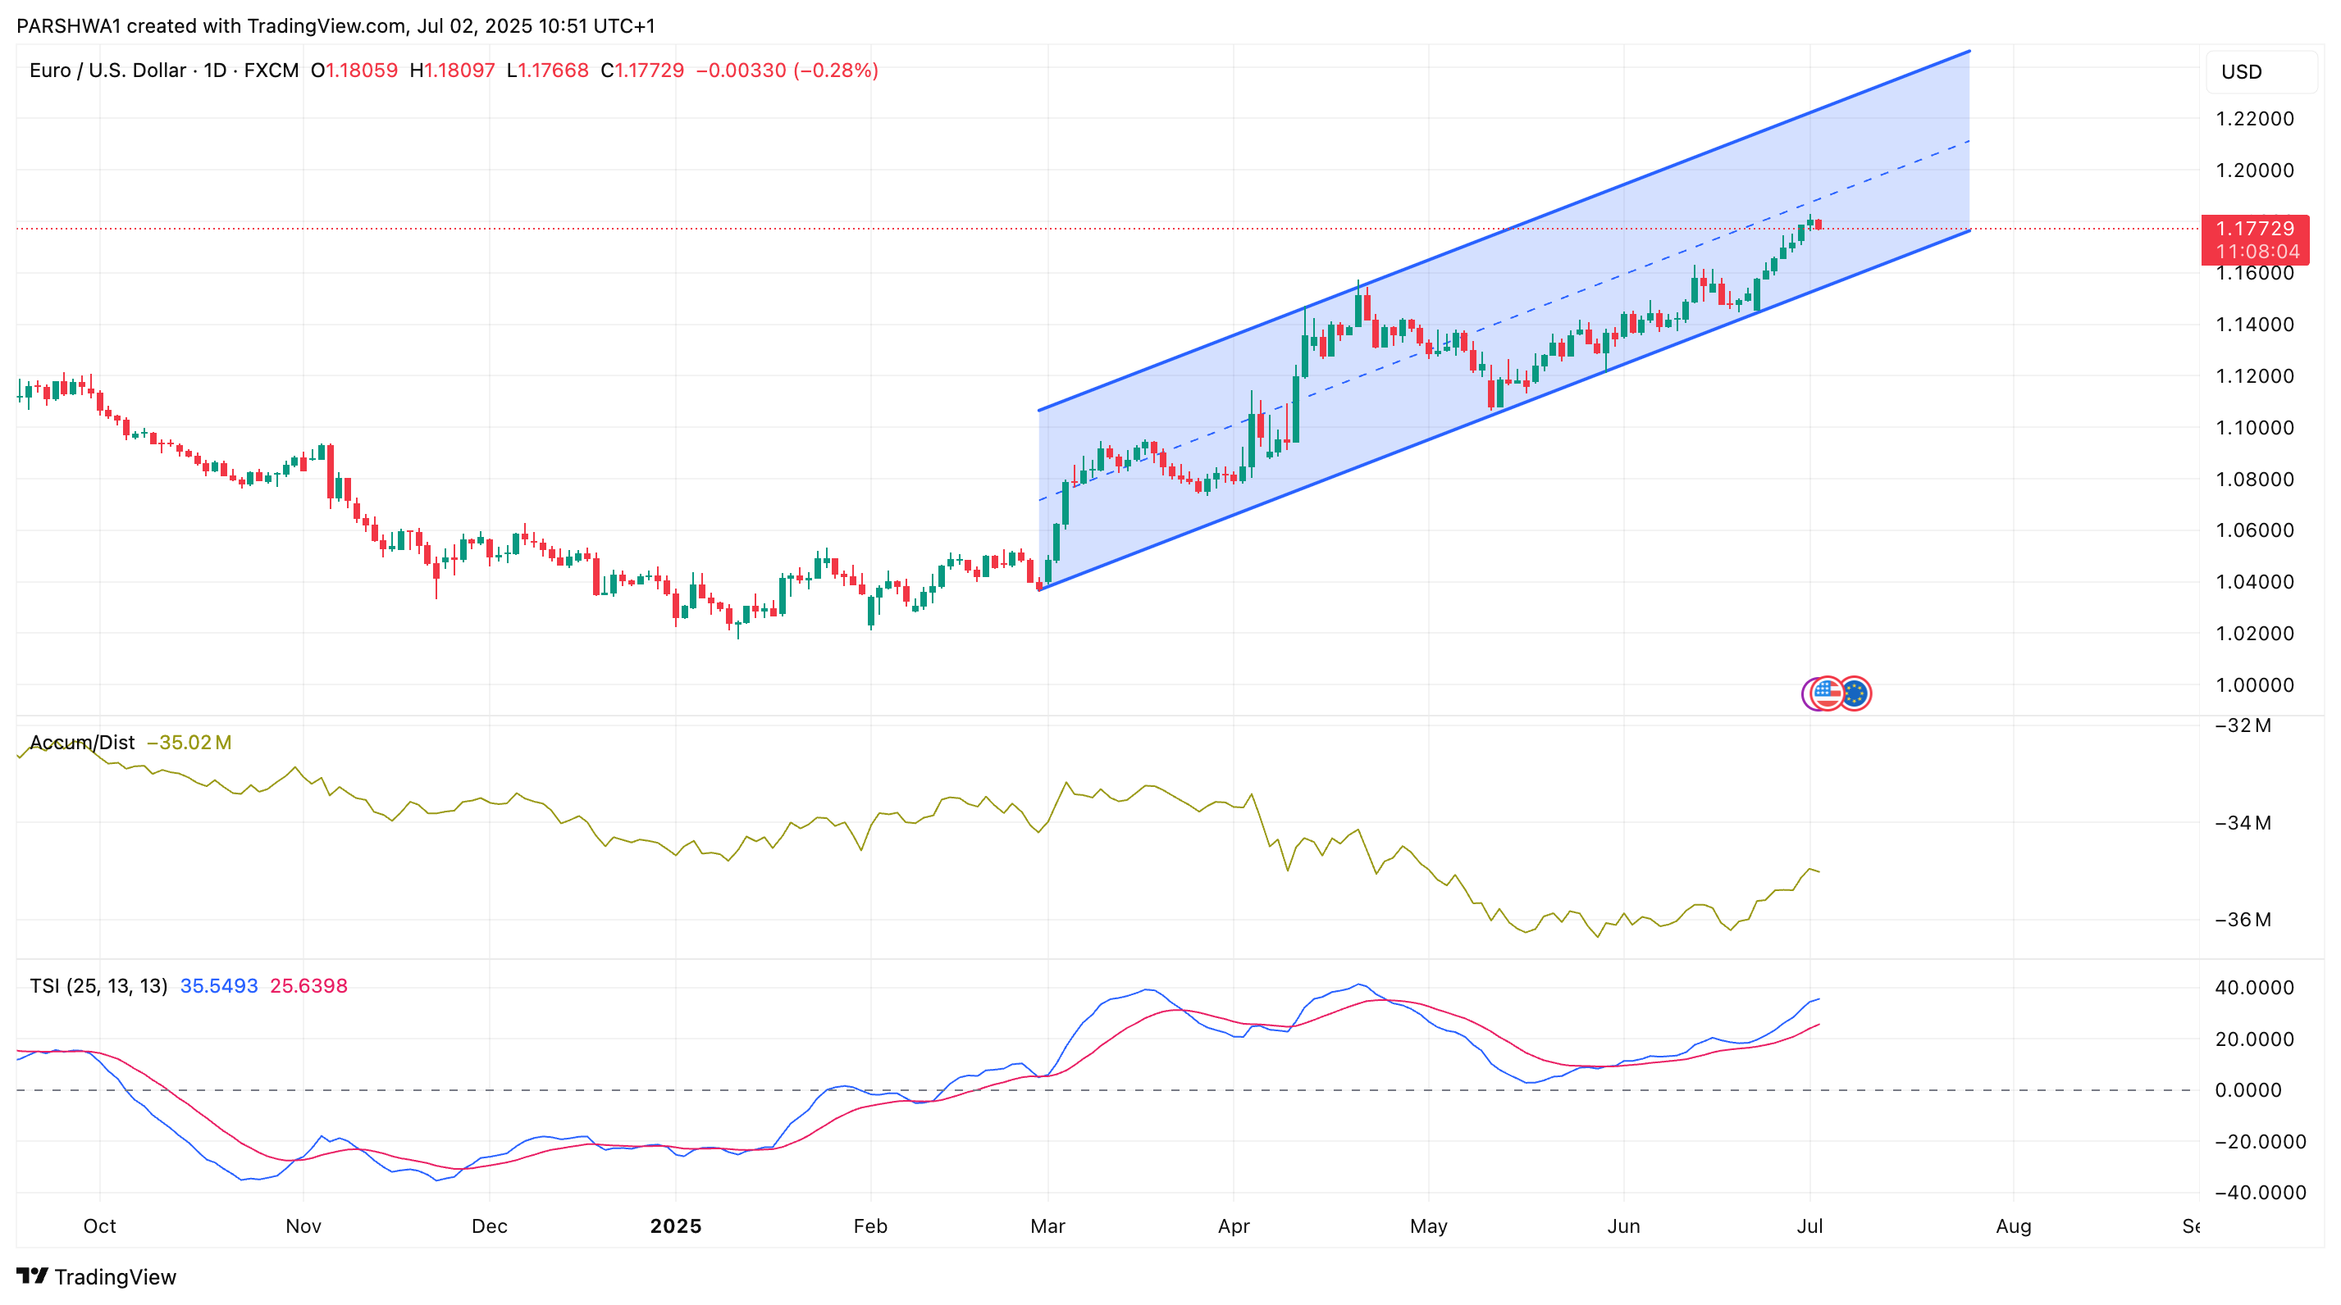Click the May date on time axis
This screenshot has width=2341, height=1305.
coord(1428,1226)
